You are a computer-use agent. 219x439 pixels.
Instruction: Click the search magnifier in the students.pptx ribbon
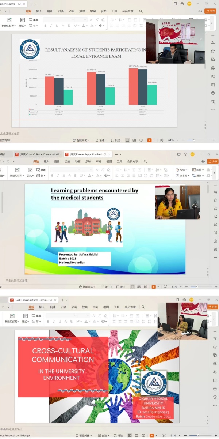141,11
